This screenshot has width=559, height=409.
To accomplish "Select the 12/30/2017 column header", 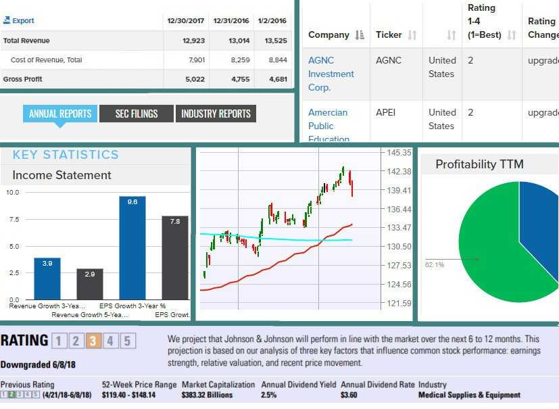I will 186,21.
